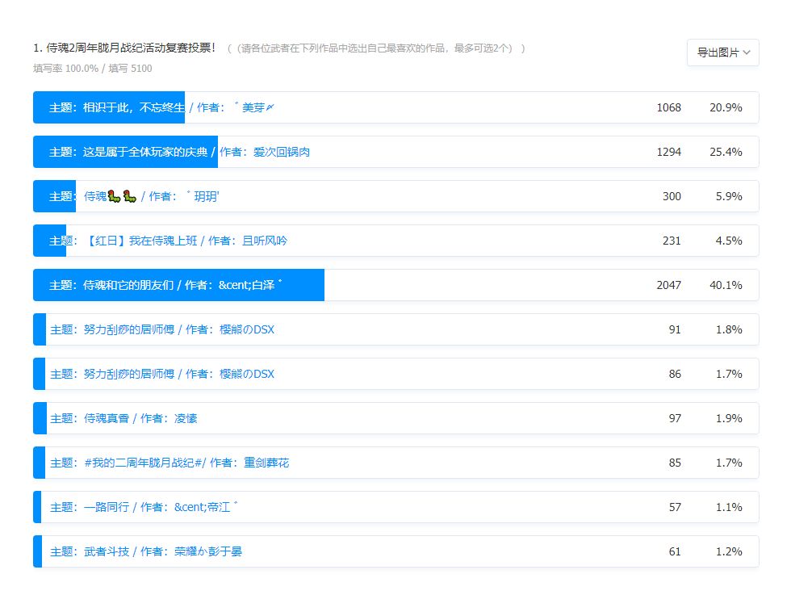Select the option row 相识于此，不忘终生
Image resolution: width=791 pixels, height=595 pixels.
tap(396, 107)
